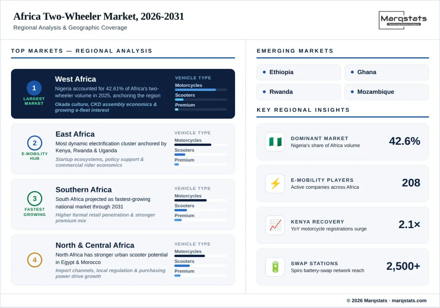Open the East Africa card heading
Image resolution: width=440 pixels, height=308 pixels.
pyautogui.click(x=75, y=134)
